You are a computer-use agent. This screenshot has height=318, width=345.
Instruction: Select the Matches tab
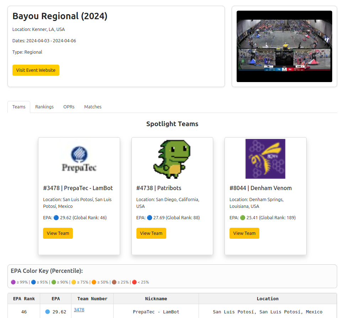pos(93,107)
